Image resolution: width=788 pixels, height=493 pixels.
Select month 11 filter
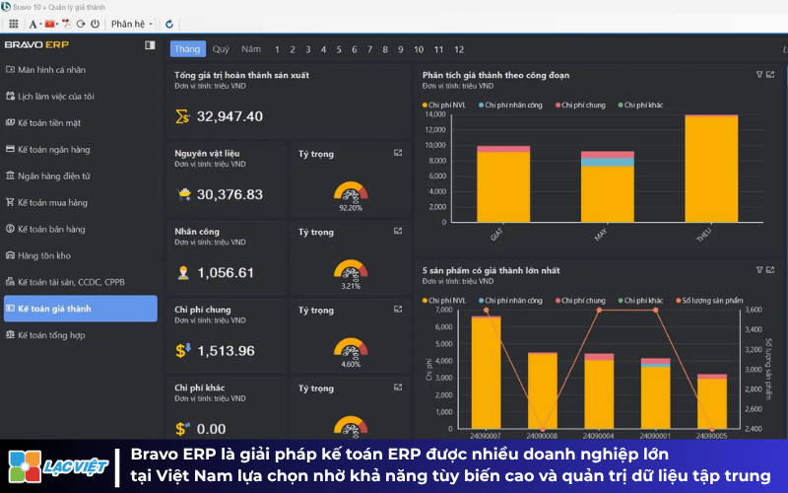(438, 49)
